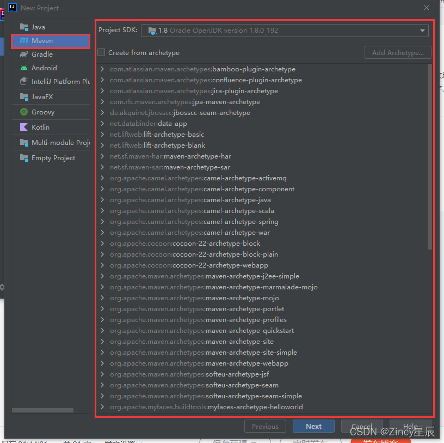The image size is (444, 443).
Task: Click the Previous button
Action: click(x=265, y=426)
